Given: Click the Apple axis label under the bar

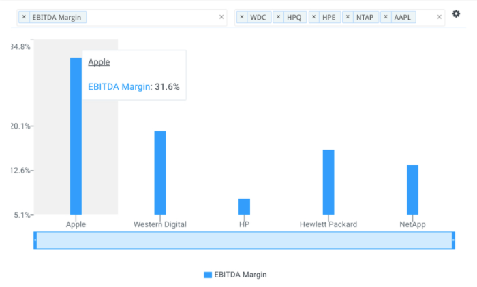Looking at the screenshot, I should click(76, 224).
